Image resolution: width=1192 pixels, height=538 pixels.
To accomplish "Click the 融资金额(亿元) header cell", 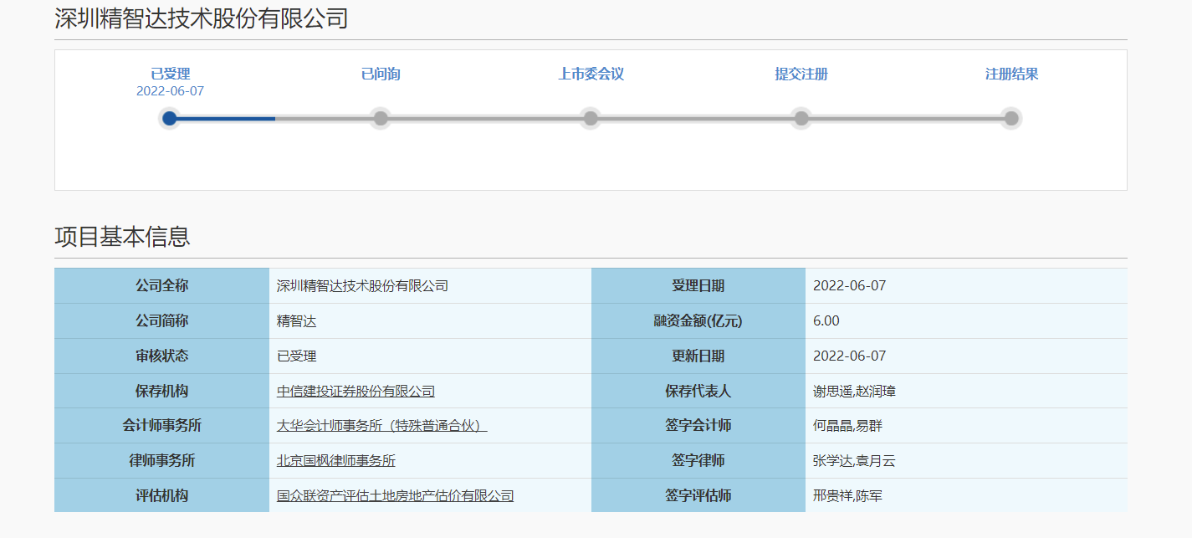I will 698,320.
